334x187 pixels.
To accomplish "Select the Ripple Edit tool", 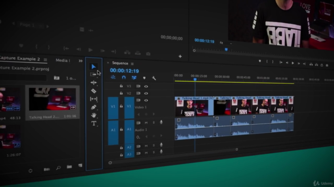I will click(93, 83).
